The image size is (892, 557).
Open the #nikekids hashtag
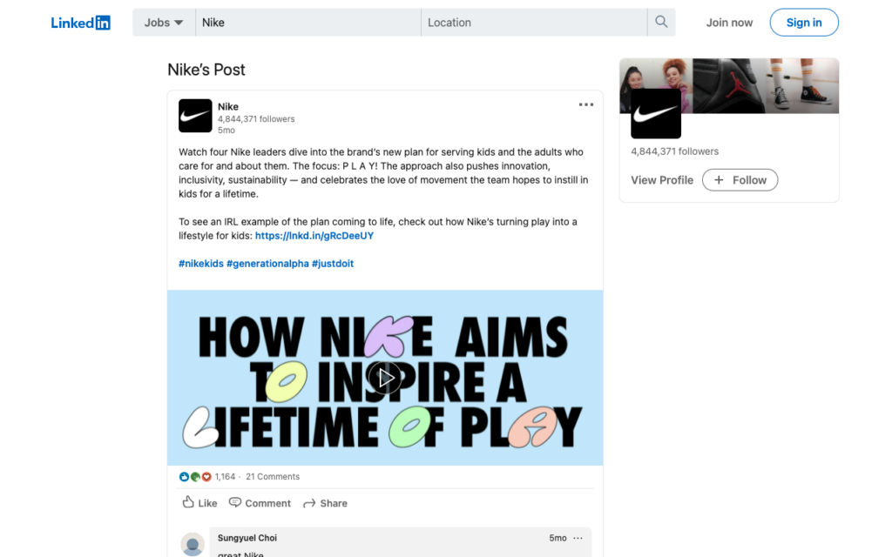coord(201,263)
